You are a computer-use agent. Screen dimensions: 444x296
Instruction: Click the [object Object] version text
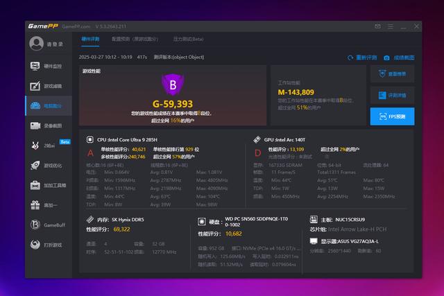point(188,57)
